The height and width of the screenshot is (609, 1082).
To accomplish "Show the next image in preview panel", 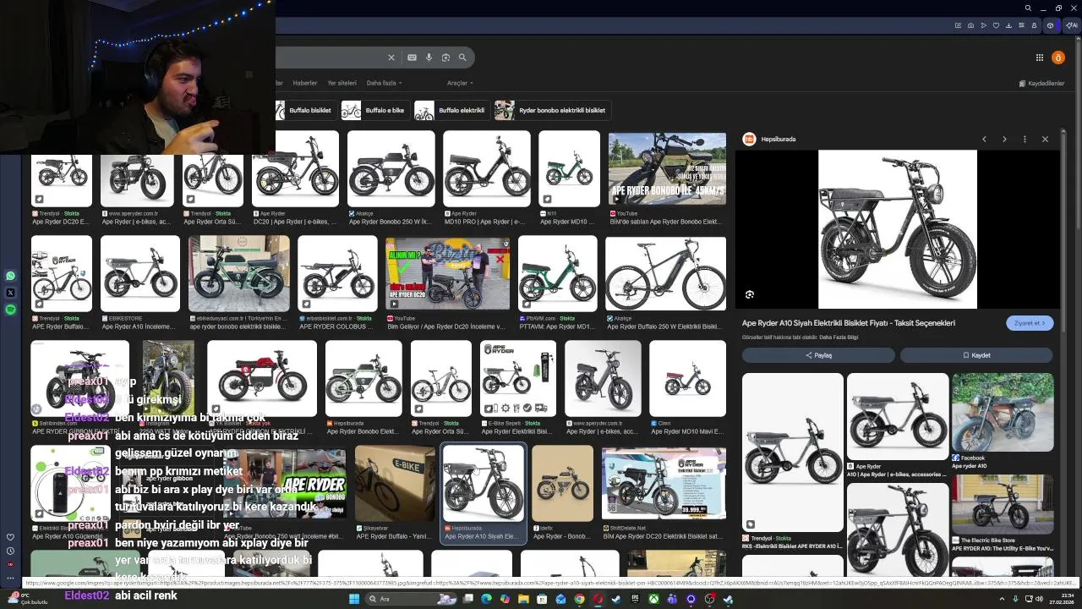I will (1004, 139).
